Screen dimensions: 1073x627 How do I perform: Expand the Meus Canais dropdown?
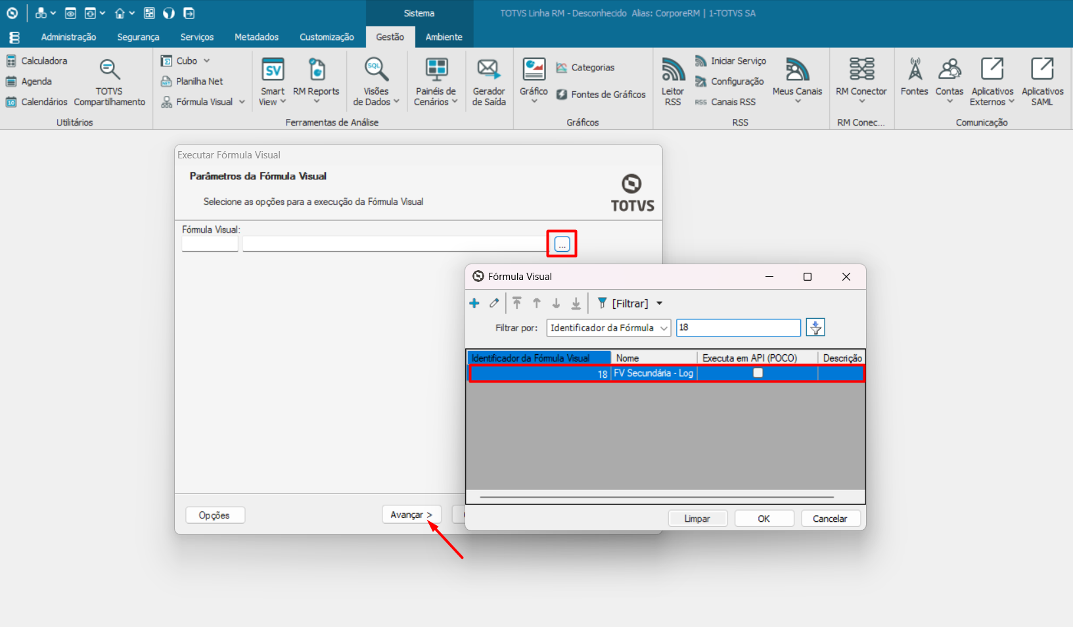pos(797,102)
